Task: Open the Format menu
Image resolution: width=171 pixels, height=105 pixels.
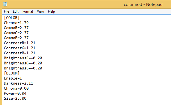Action: (x=28, y=11)
